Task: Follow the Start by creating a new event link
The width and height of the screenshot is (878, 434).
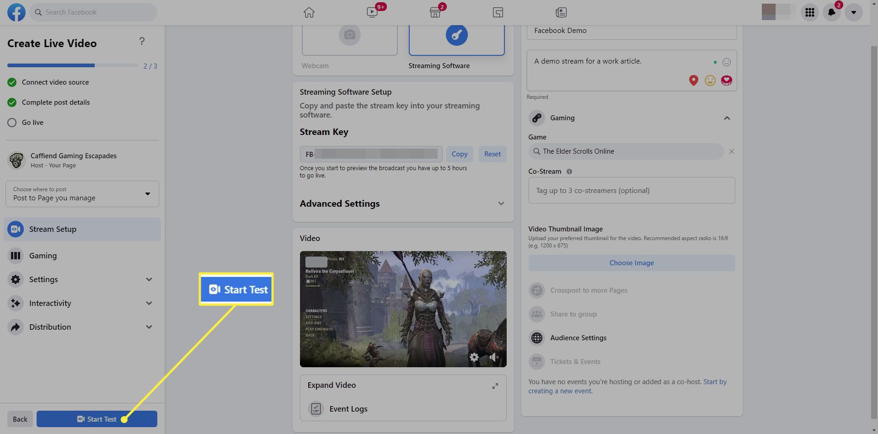Action: pos(627,386)
